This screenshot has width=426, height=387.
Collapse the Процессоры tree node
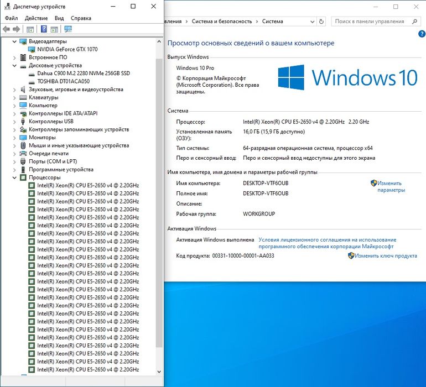tap(14, 177)
